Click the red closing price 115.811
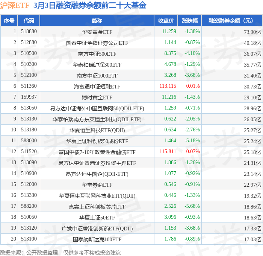This screenshot has height=256, width=263. coord(168,152)
